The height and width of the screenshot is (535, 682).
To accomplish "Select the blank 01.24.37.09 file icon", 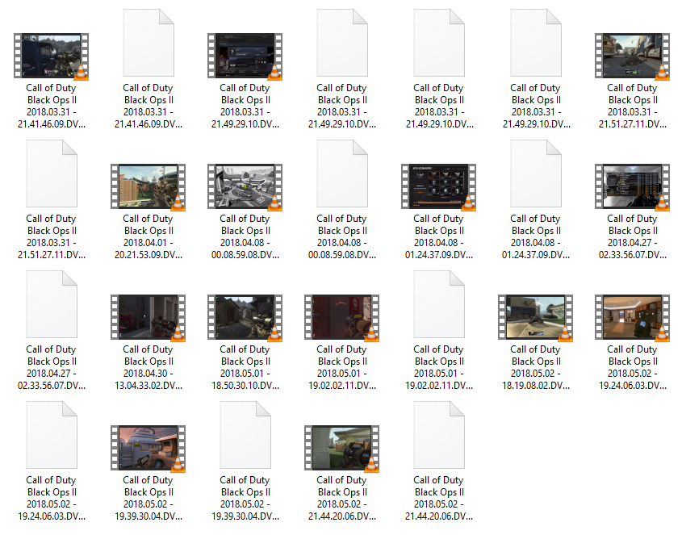I will tap(535, 173).
